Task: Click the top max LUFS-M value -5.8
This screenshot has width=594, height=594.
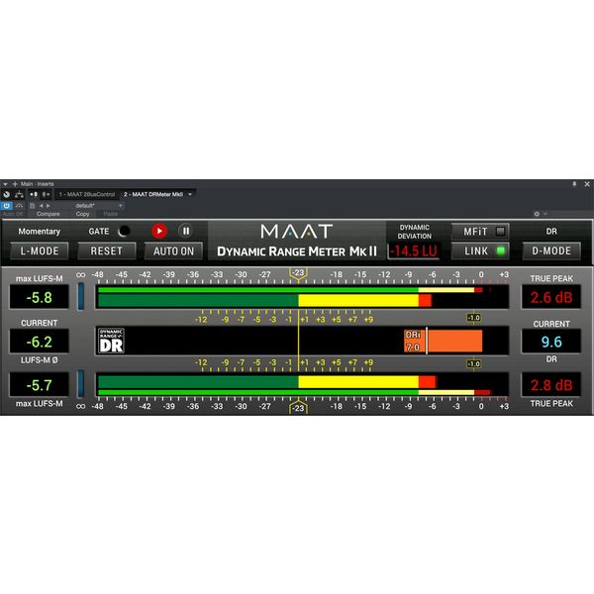Action: pyautogui.click(x=40, y=297)
